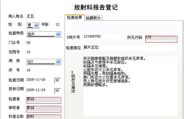Click the title 放射科报告登记

pyautogui.click(x=96, y=7)
